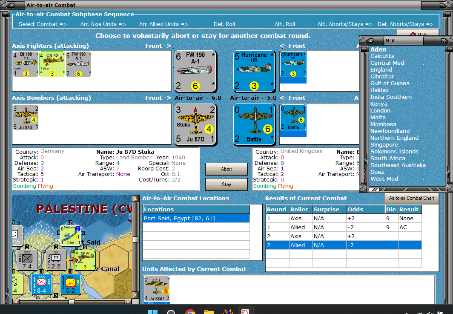This screenshot has height=314, width=453.
Task: Select small Hurricane IIB counter in Allied fighters
Action: 293,64
